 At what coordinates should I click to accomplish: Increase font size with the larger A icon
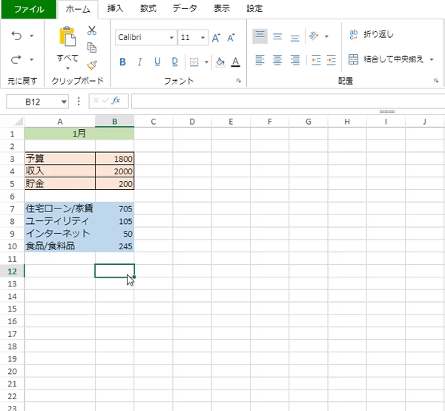click(x=216, y=37)
